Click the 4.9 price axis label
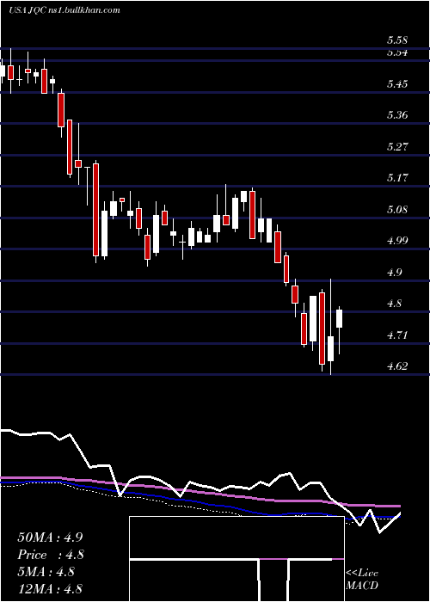 click(394, 273)
